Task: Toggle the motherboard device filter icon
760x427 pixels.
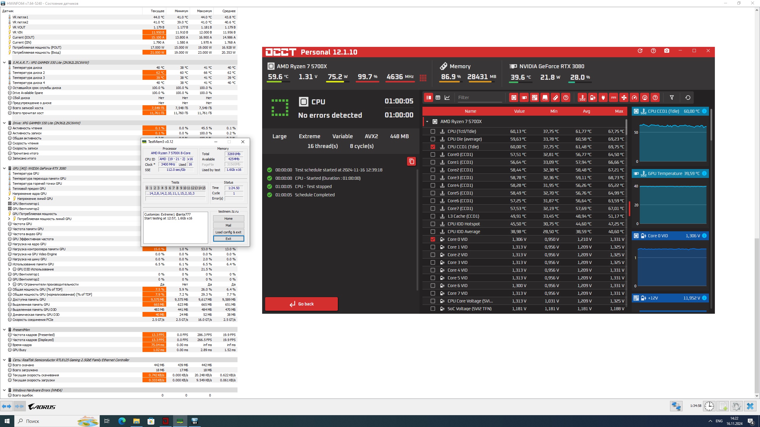Action: coord(534,98)
